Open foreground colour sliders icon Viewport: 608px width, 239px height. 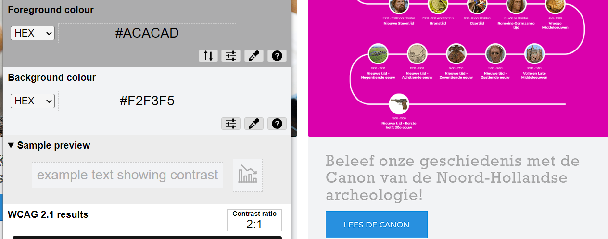(x=231, y=56)
